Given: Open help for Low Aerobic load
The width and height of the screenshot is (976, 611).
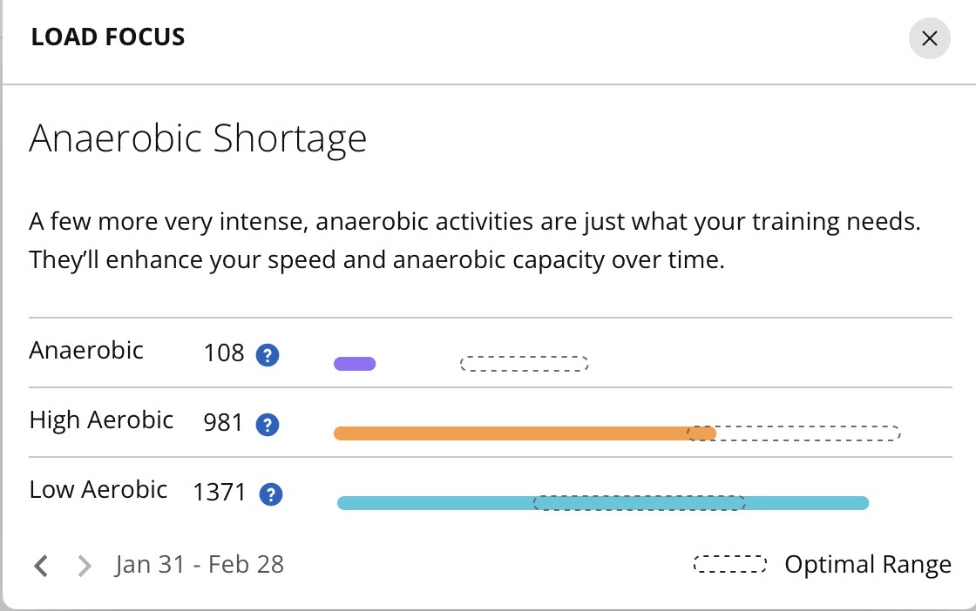Looking at the screenshot, I should click(271, 494).
